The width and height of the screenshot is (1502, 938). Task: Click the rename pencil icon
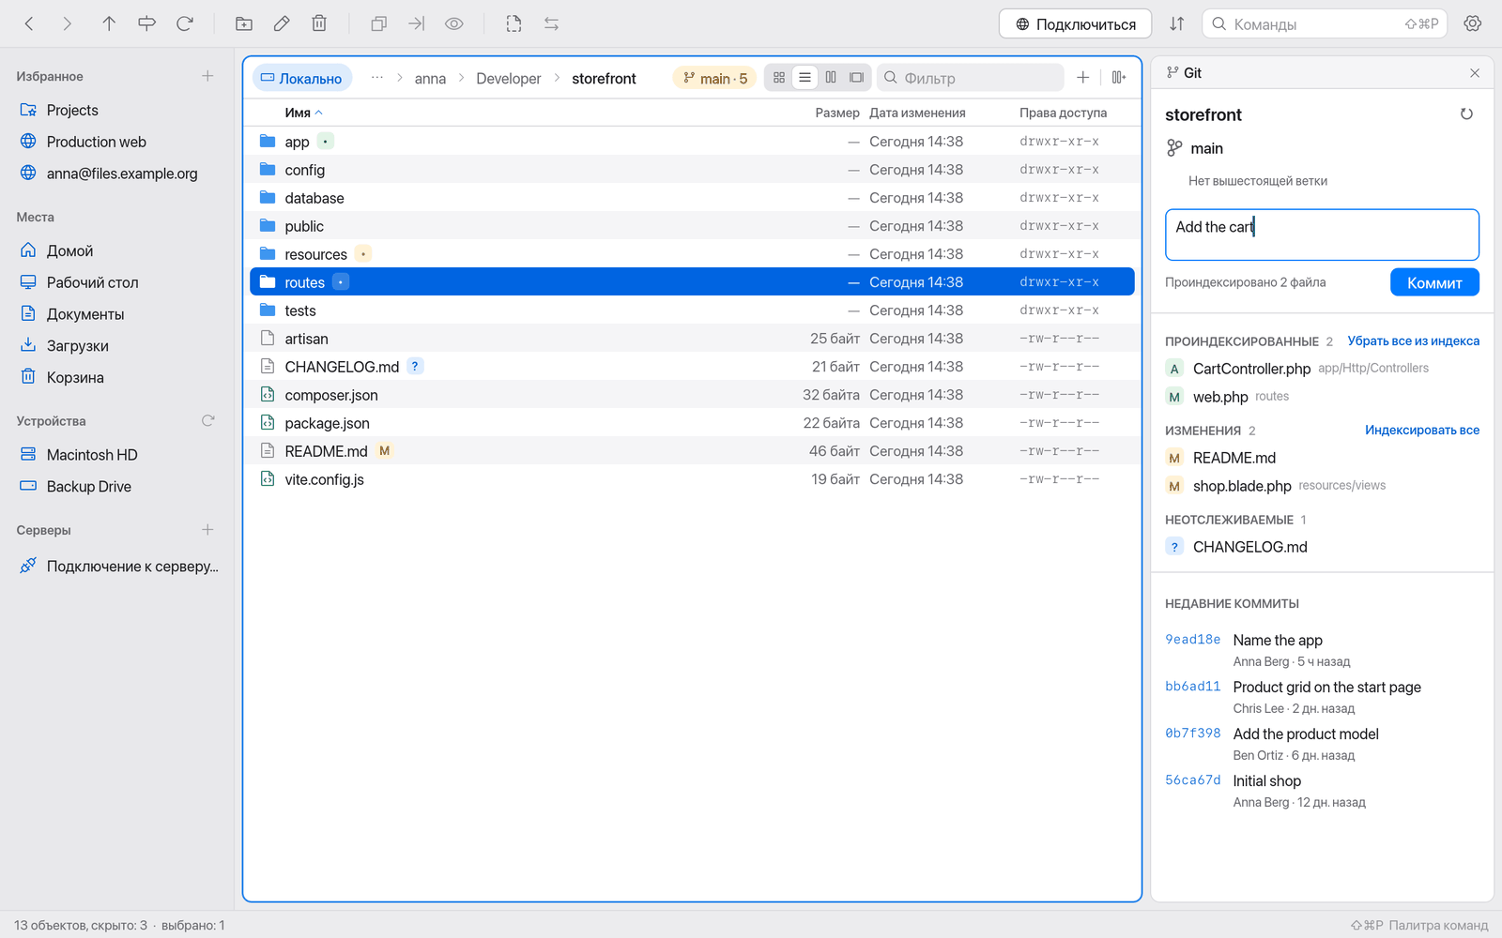click(282, 23)
